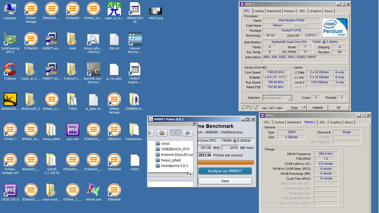The width and height of the screenshot is (379, 213).
Task: Open SPD tab in lower CPU-Z window
Action: pyautogui.click(x=322, y=122)
